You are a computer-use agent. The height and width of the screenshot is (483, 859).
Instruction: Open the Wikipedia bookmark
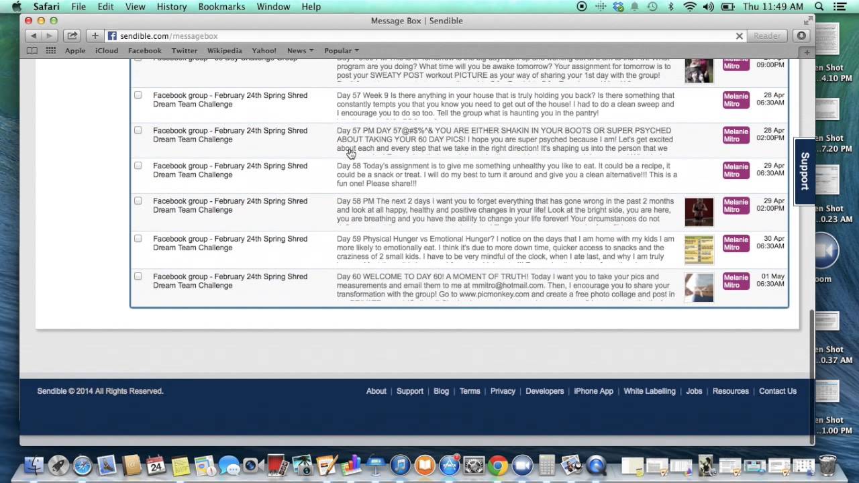point(224,50)
